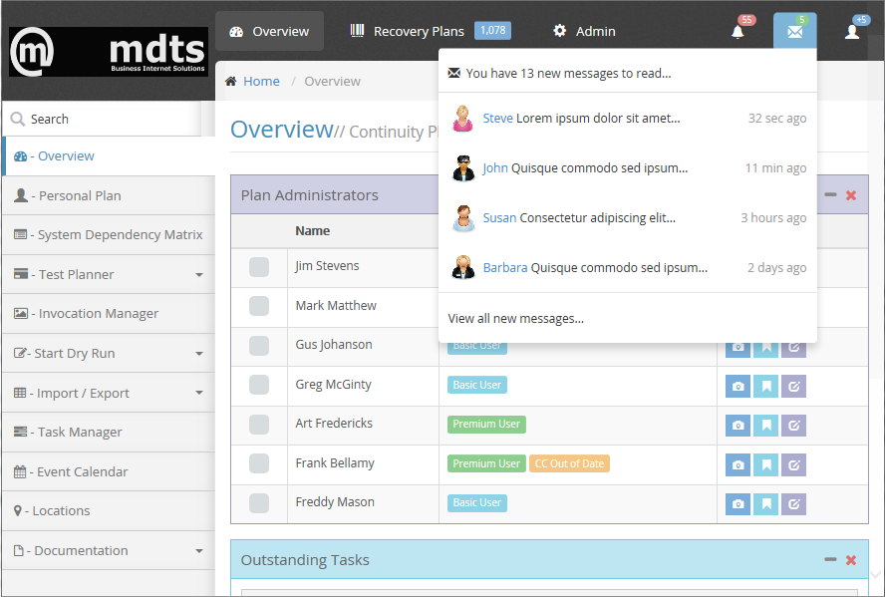Click bookmark icon for Art Fredericks
The image size is (885, 597).
(x=766, y=426)
